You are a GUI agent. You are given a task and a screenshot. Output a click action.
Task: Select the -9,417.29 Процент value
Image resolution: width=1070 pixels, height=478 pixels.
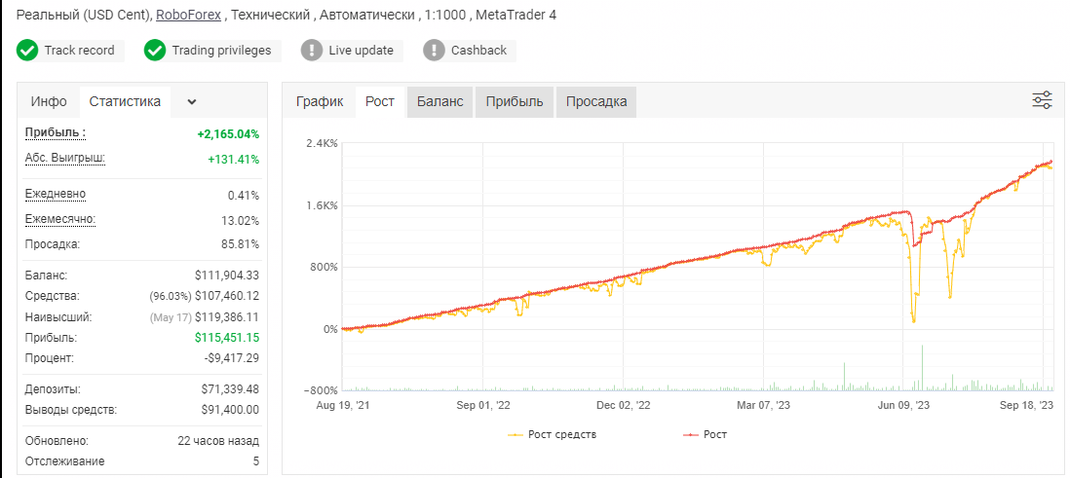click(x=233, y=358)
